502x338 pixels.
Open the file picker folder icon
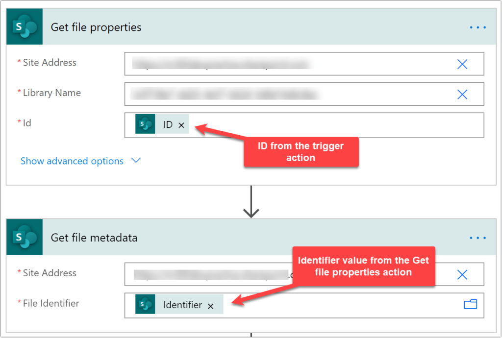(470, 305)
